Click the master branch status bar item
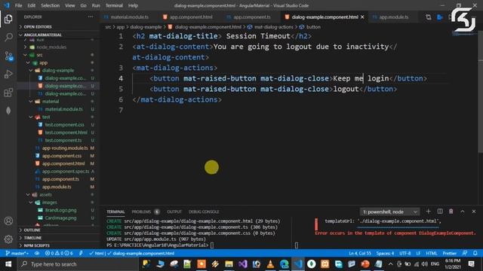 pos(17,253)
